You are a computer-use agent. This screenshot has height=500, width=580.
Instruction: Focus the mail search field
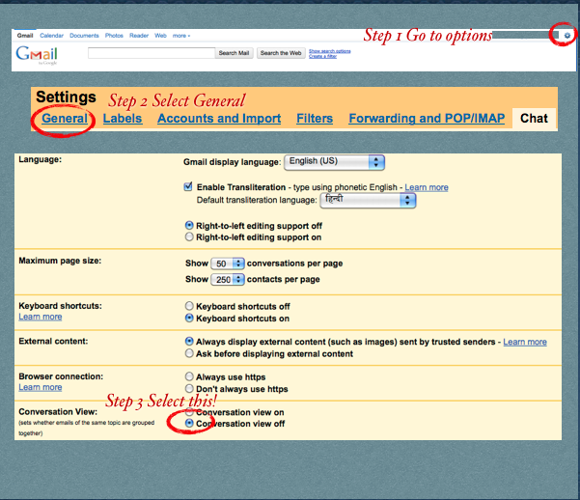(152, 53)
